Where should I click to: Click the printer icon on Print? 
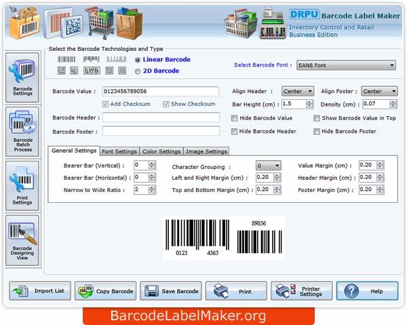click(221, 291)
